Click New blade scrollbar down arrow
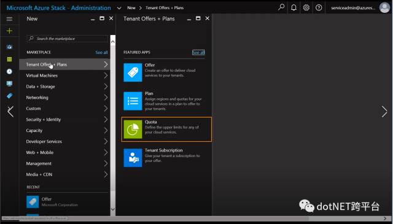393x224 pixels. coord(113,209)
